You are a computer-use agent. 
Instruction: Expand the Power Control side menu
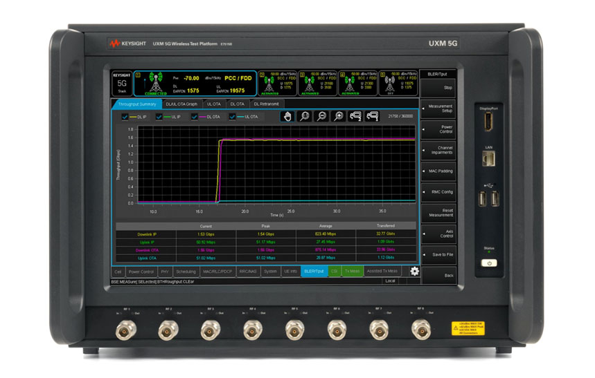(439, 129)
